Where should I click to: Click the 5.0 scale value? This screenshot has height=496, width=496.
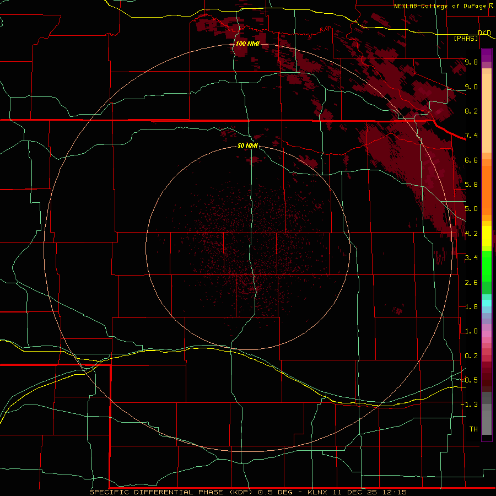tap(471, 209)
